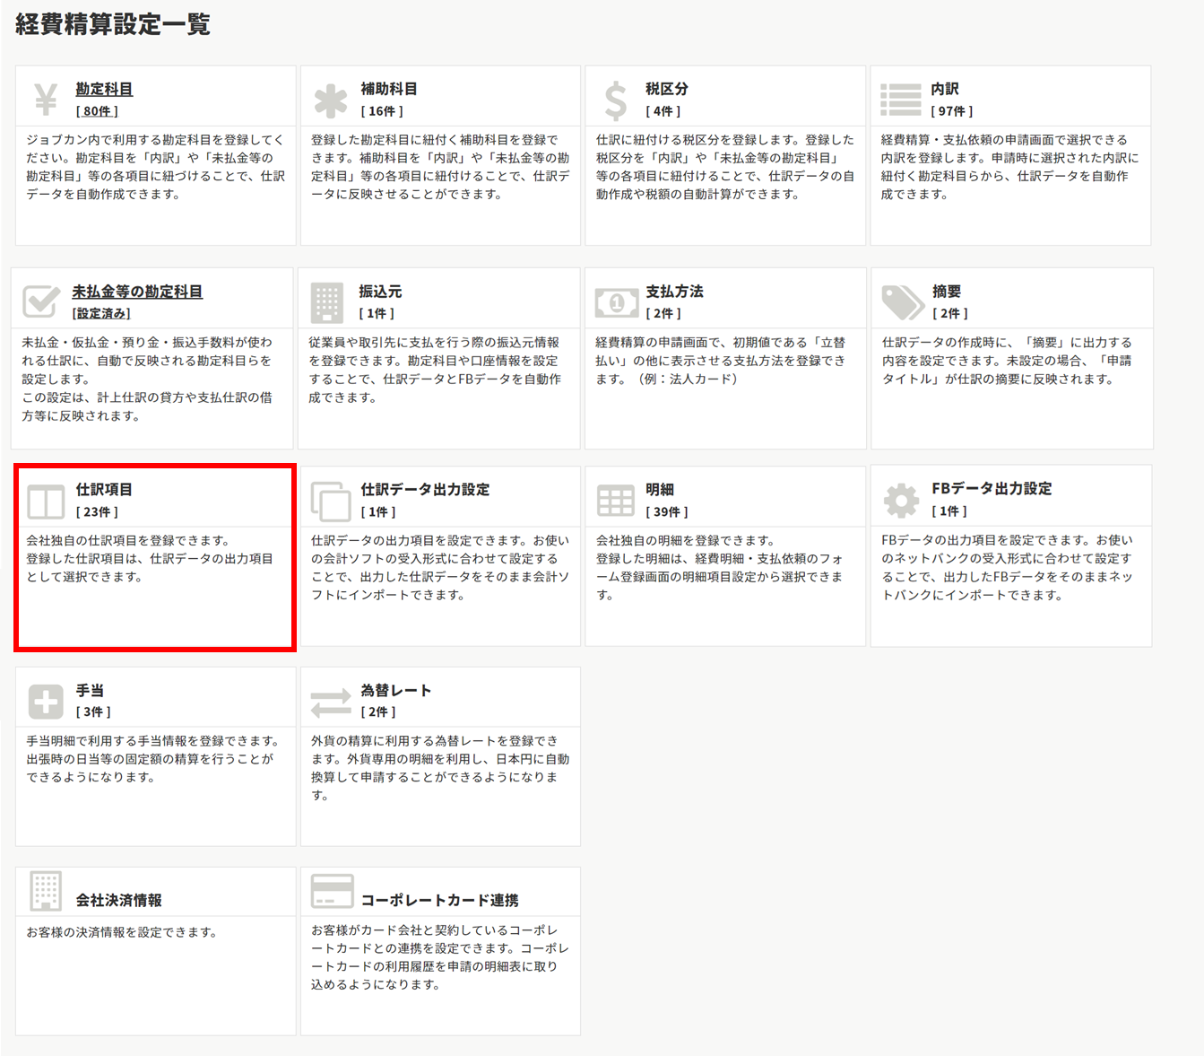Open the 勘定科目 title link
1204x1056 pixels.
pos(104,89)
